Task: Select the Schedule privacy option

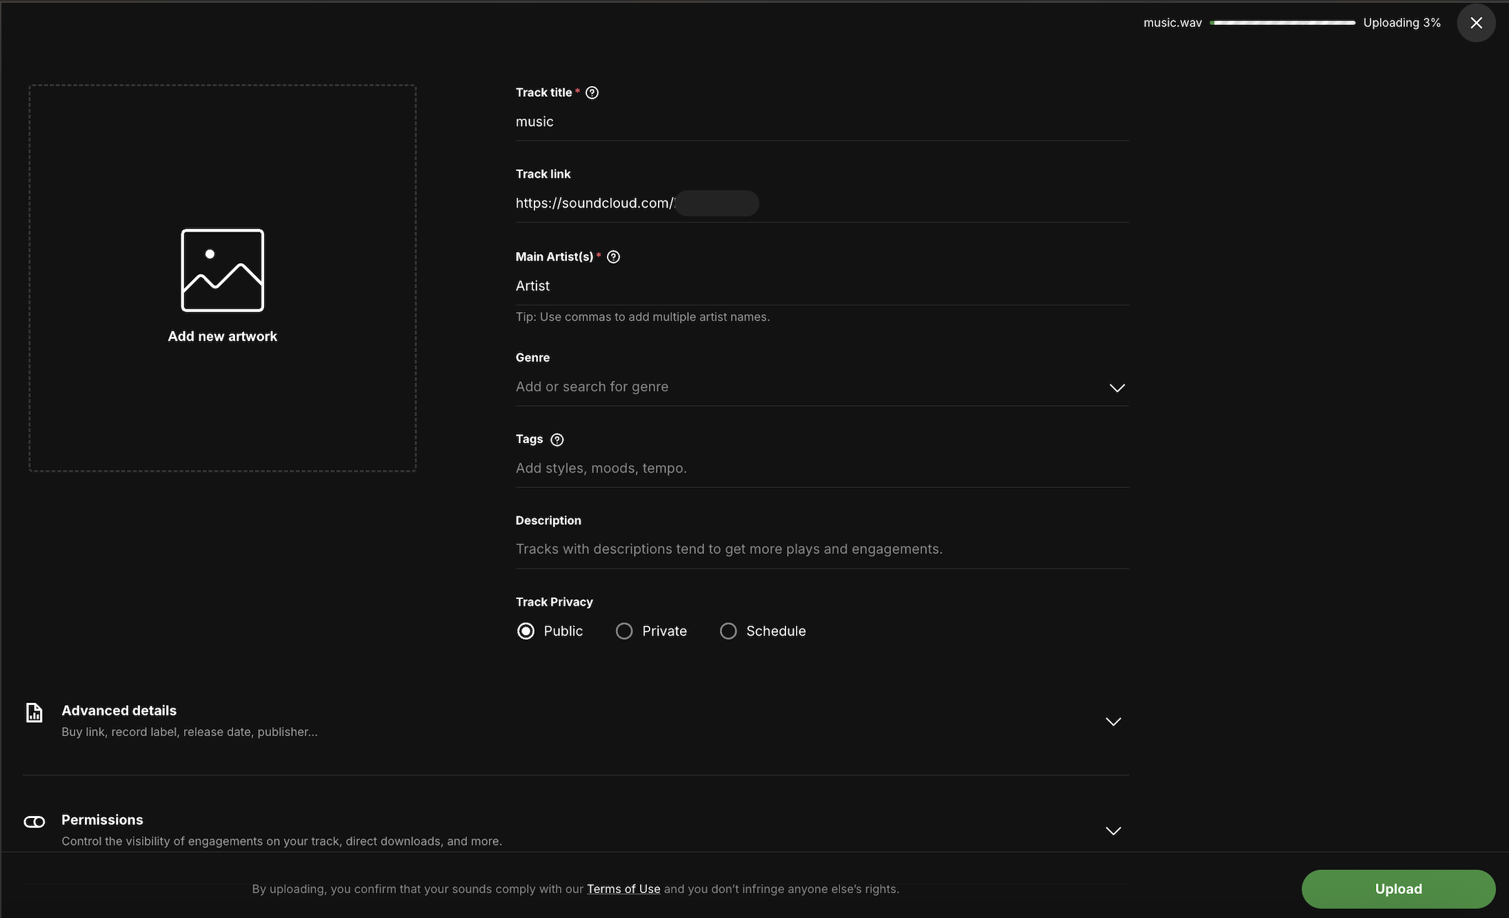Action: click(x=728, y=631)
